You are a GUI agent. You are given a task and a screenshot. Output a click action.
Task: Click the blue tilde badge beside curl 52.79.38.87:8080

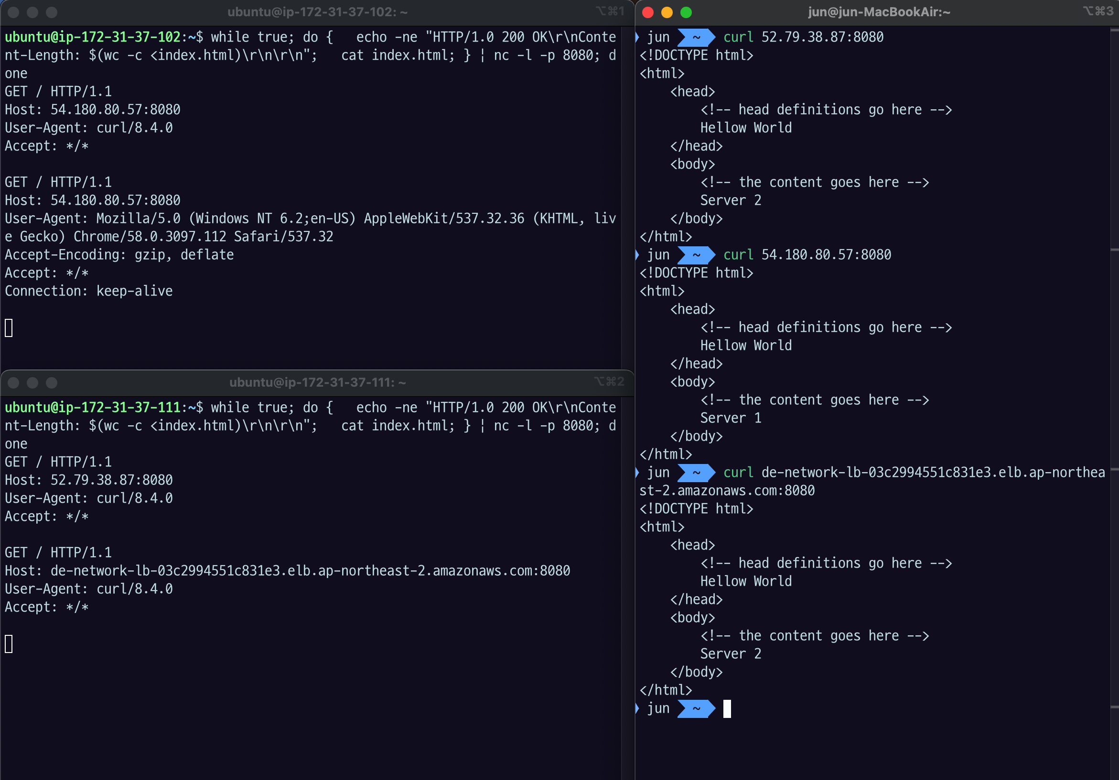(x=696, y=37)
